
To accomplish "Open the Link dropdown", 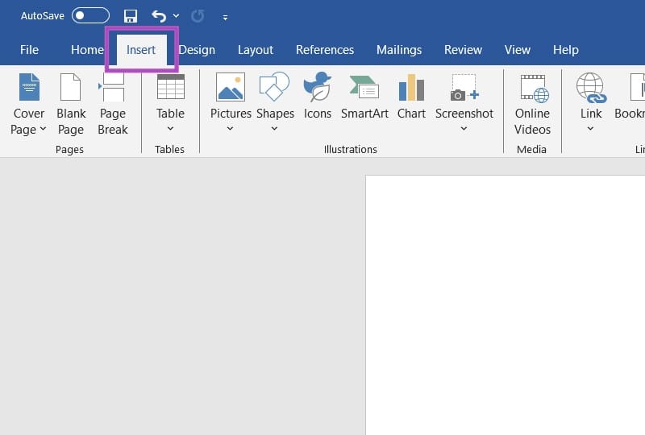I will 591,128.
